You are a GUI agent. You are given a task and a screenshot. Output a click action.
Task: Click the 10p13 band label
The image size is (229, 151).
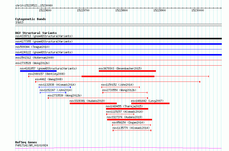[19, 22]
